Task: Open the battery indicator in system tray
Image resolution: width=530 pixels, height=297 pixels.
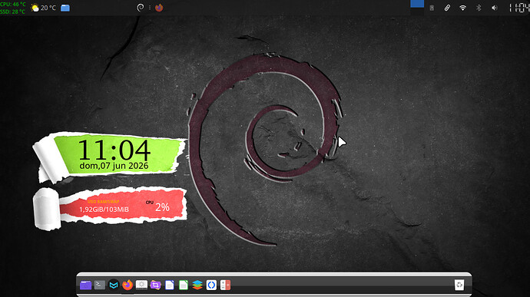Action: pos(432,8)
